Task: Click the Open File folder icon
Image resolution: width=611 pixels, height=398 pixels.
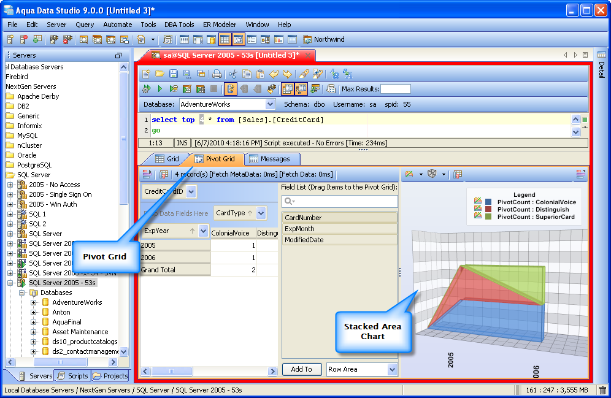Action: [159, 74]
